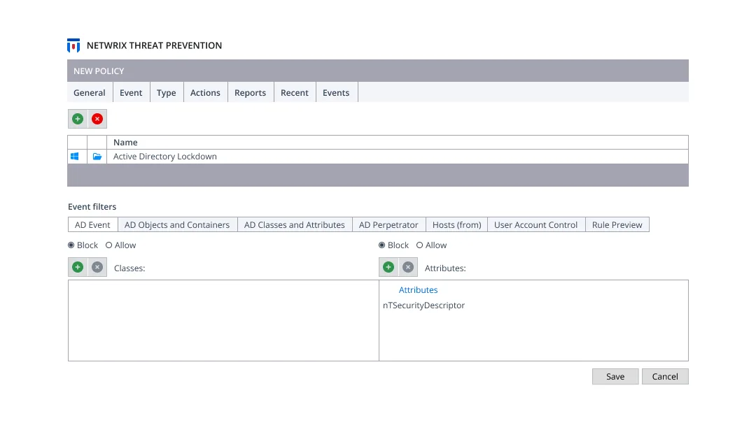Switch to the Event tab
Screen dimensions: 756x425
pyautogui.click(x=131, y=92)
